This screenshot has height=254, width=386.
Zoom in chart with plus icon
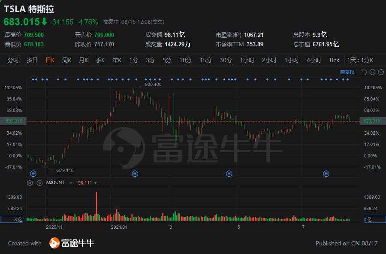[381, 72]
